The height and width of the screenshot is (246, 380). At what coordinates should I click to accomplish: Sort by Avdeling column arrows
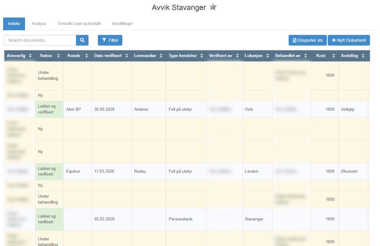point(363,56)
